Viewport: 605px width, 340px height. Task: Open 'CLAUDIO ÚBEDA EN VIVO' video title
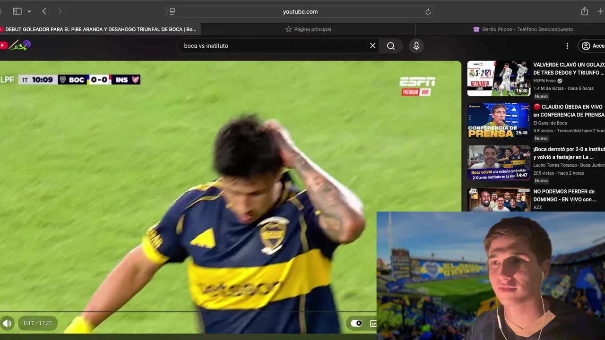[569, 111]
